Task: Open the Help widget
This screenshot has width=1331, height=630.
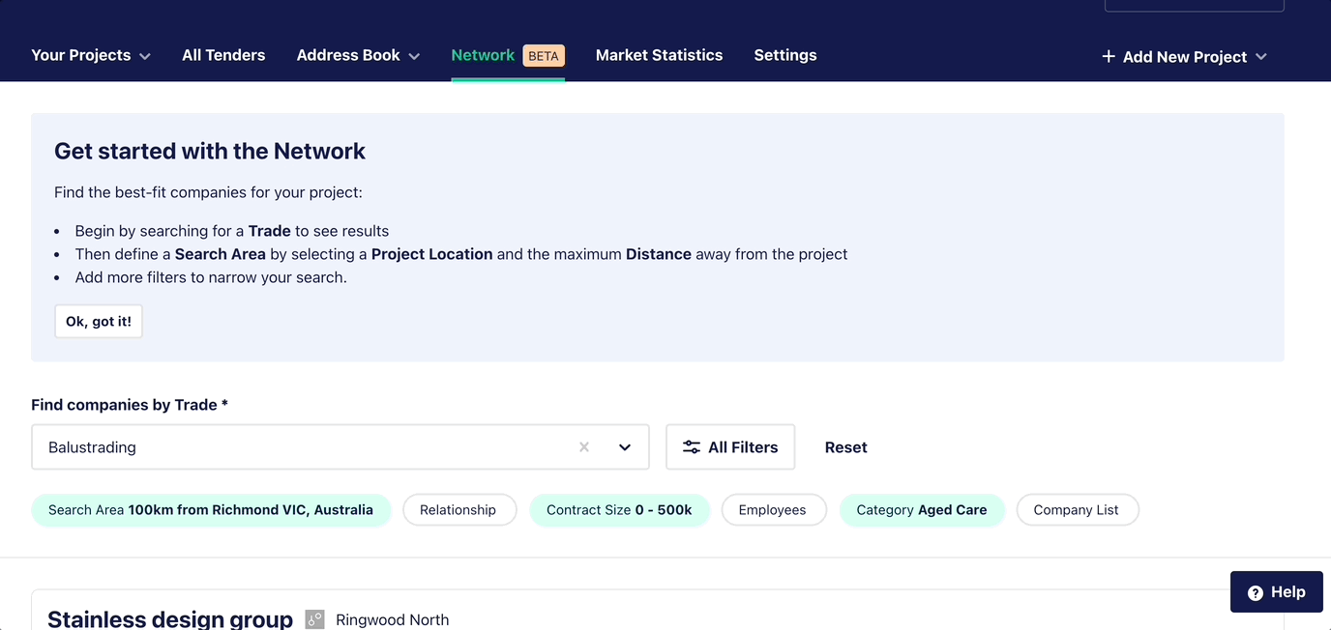Action: 1276,592
